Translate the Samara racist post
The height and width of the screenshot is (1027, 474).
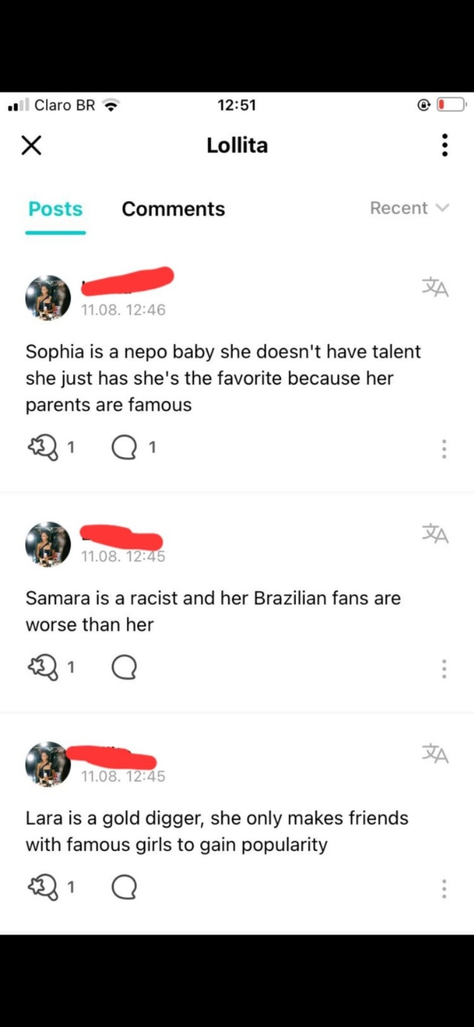[x=435, y=533]
